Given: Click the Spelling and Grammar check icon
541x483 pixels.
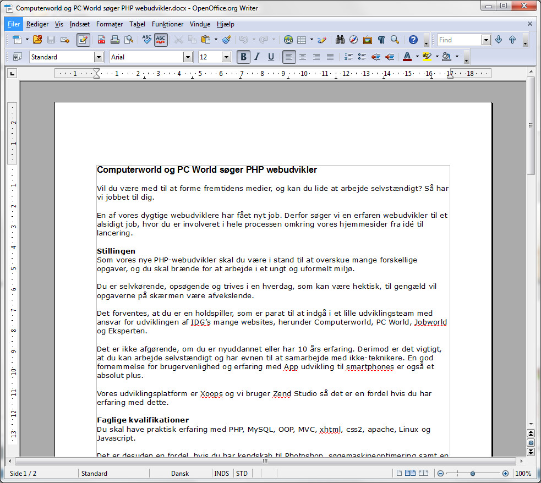Looking at the screenshot, I should (147, 40).
